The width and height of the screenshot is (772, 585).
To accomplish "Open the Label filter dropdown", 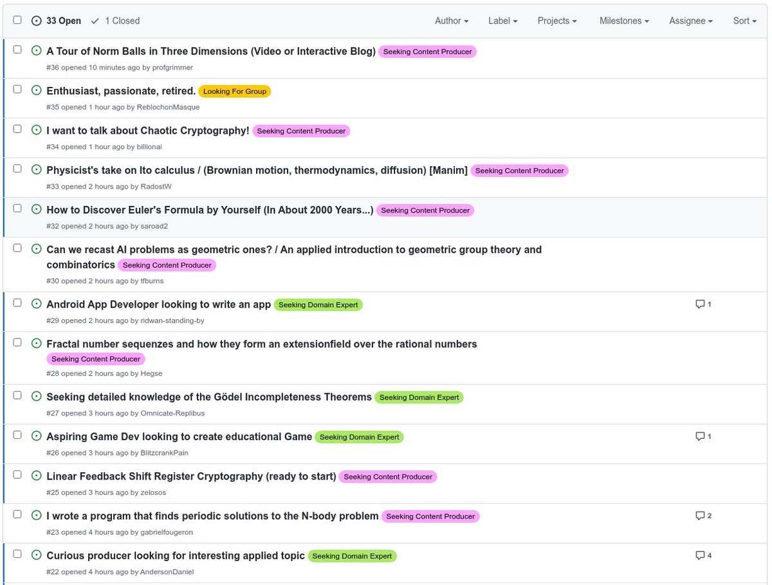I will 503,21.
